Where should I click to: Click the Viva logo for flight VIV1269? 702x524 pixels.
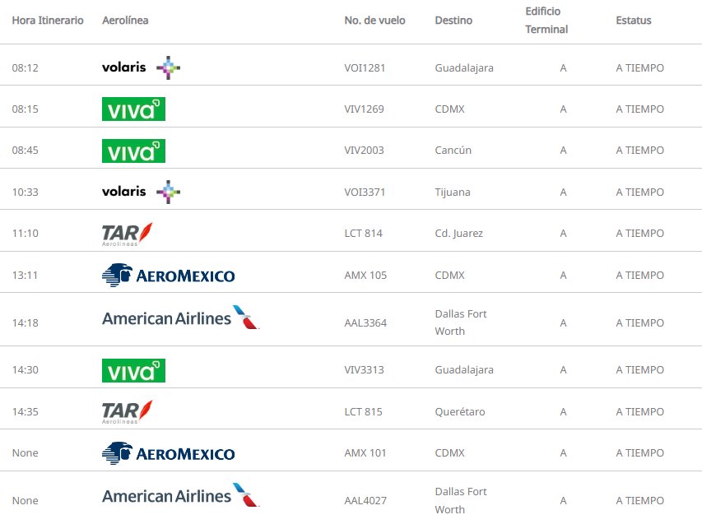pos(133,109)
